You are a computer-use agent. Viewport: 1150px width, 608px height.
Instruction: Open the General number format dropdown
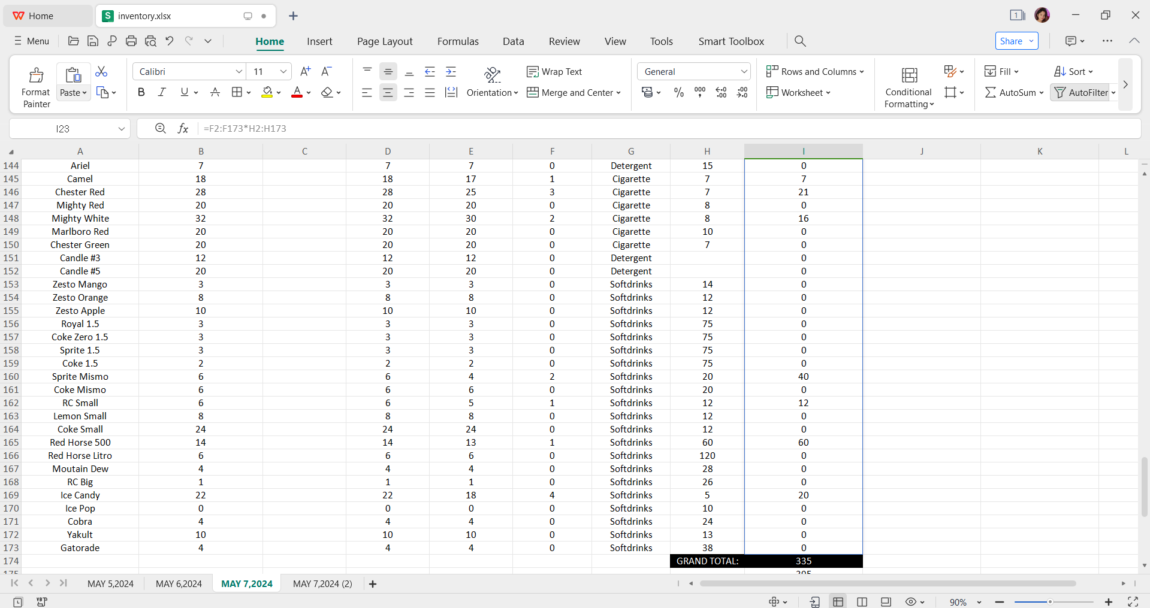coord(744,71)
